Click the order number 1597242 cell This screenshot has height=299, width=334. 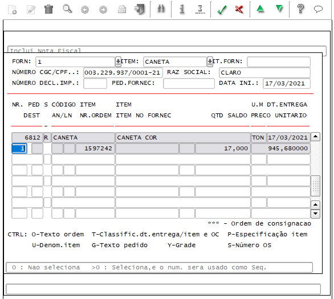click(x=95, y=148)
